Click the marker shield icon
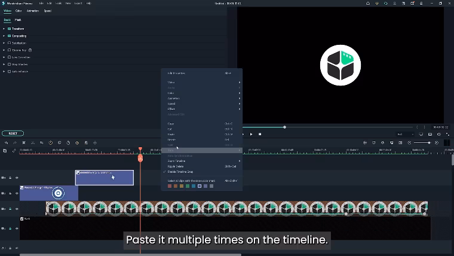 (x=374, y=142)
